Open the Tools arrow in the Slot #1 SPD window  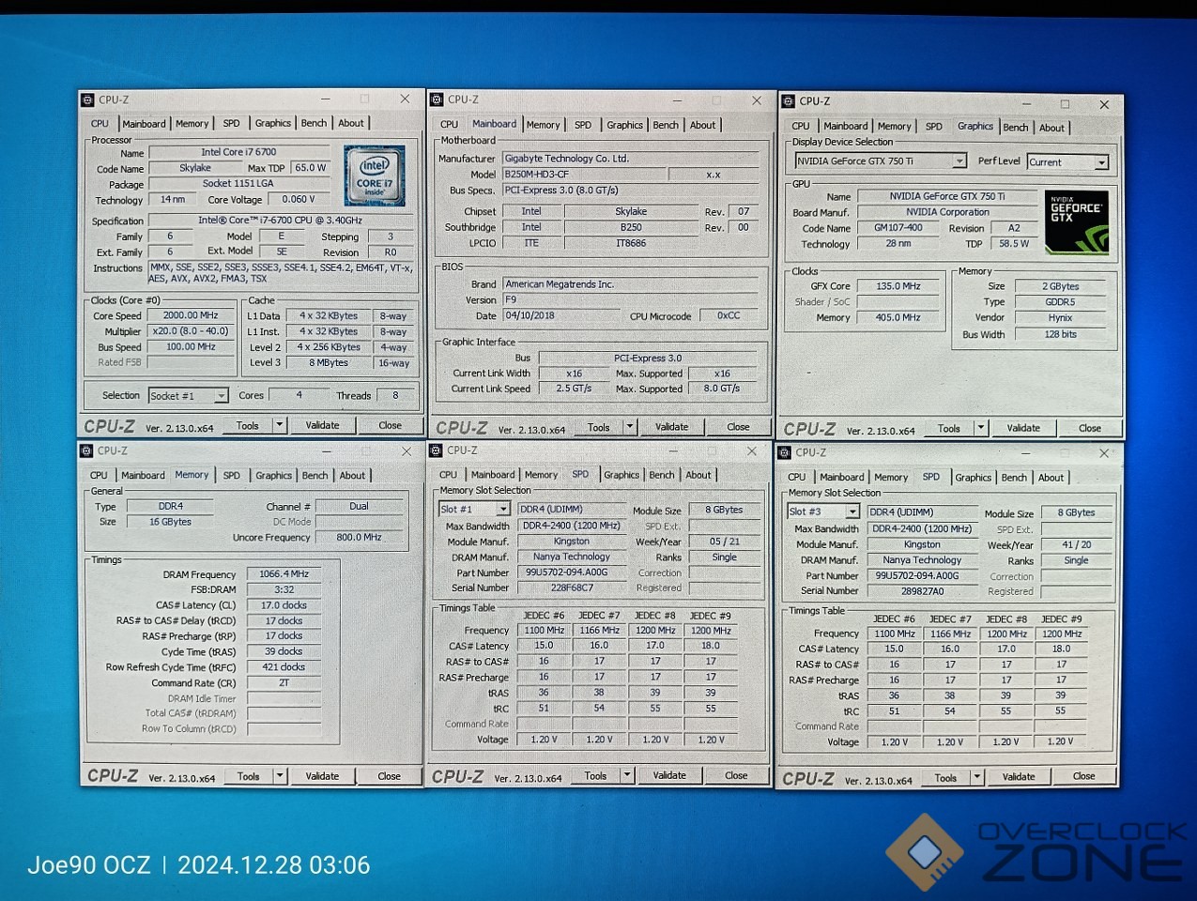[628, 776]
